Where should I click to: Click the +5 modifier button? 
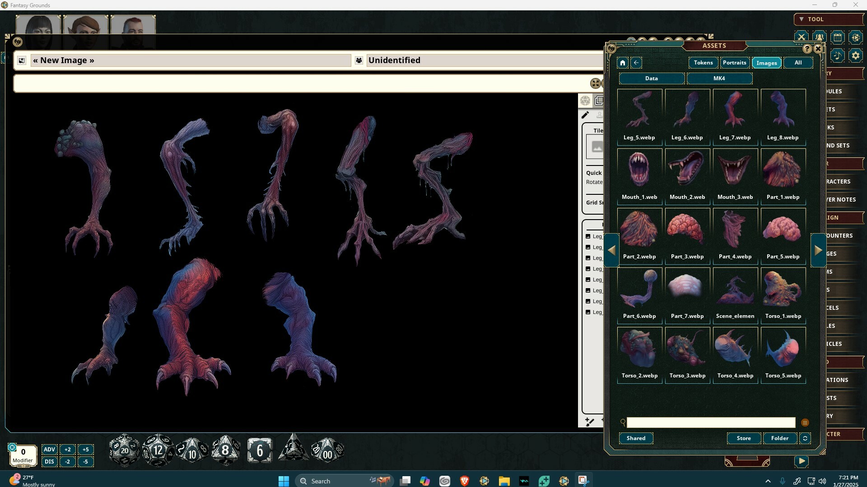pos(86,449)
